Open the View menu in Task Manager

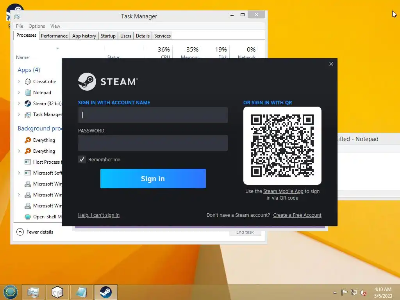55,26
